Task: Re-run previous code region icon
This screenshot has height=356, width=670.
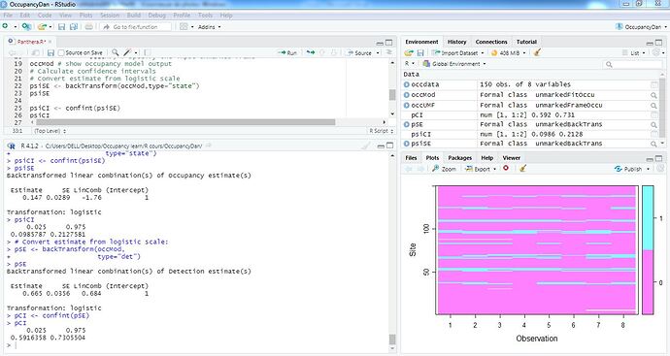Action: [311, 52]
